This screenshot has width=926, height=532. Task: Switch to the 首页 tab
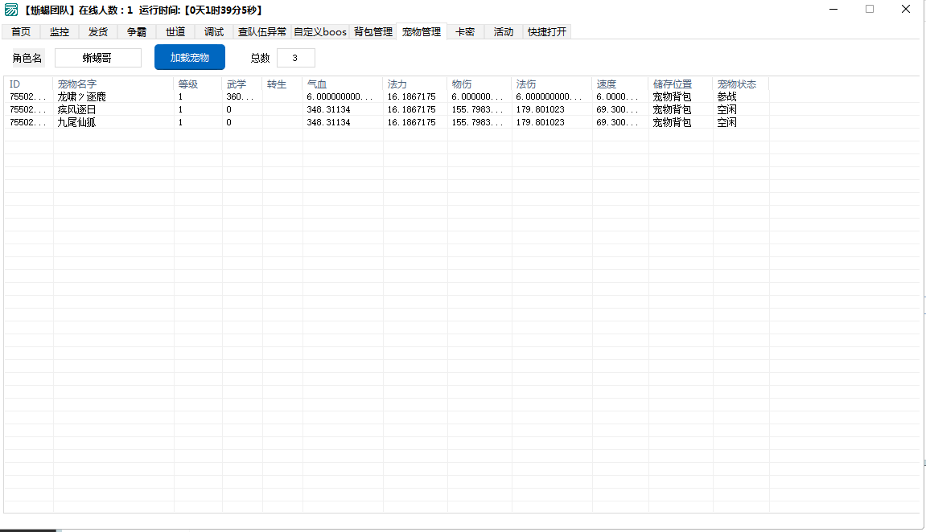point(21,32)
